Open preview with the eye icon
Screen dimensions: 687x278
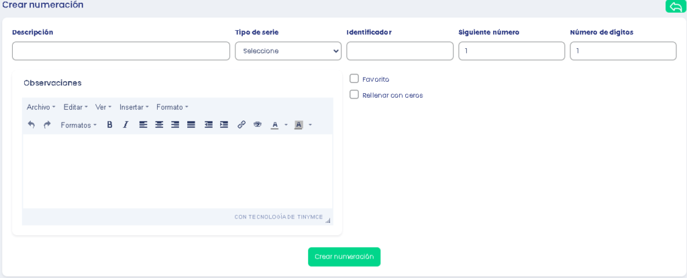point(258,125)
